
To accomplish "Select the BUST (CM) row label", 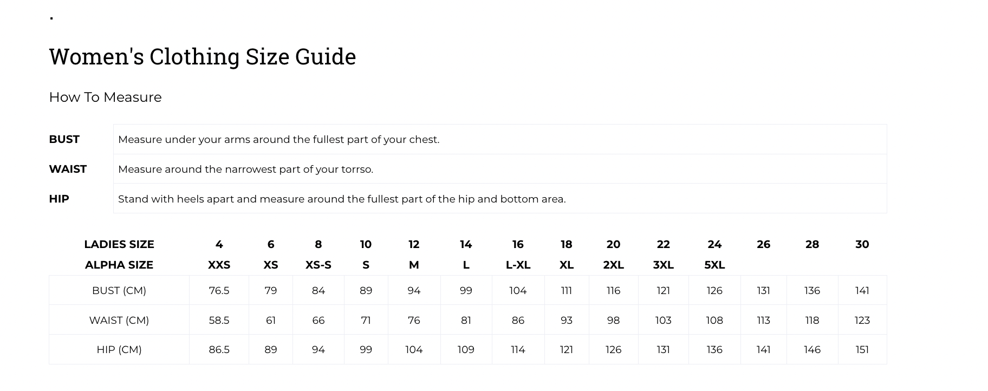I will click(x=119, y=291).
